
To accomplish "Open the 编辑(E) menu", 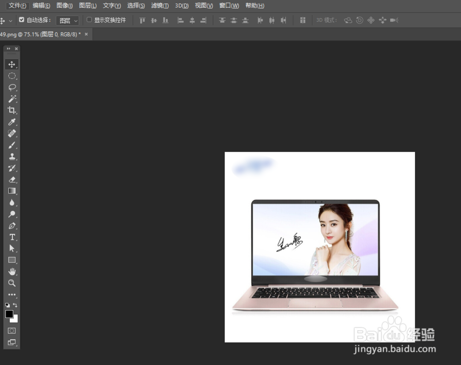I will point(41,6).
